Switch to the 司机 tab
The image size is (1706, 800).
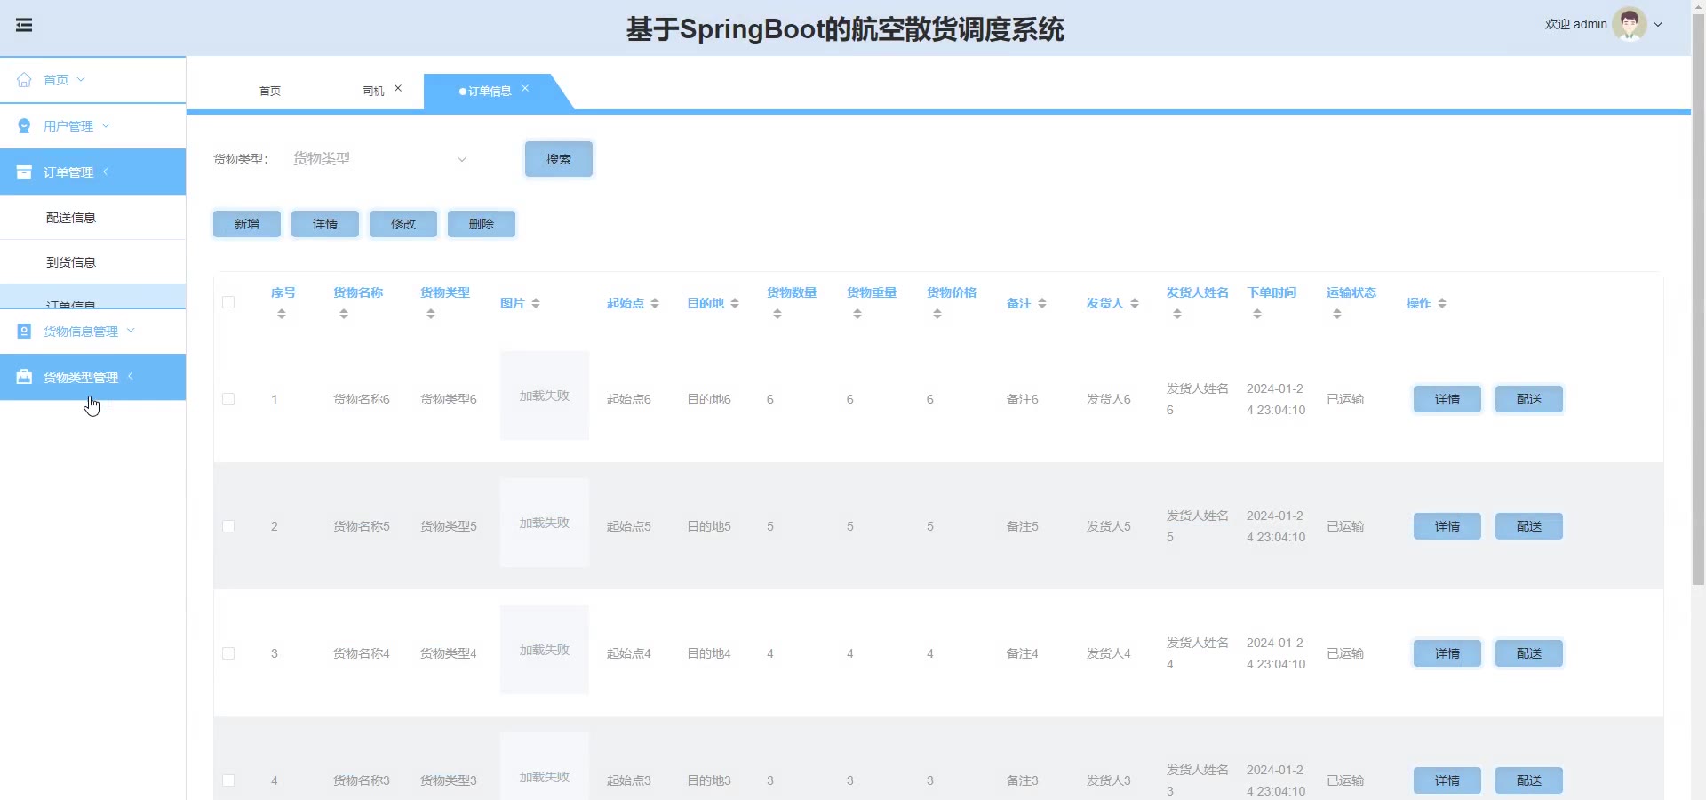tap(373, 92)
